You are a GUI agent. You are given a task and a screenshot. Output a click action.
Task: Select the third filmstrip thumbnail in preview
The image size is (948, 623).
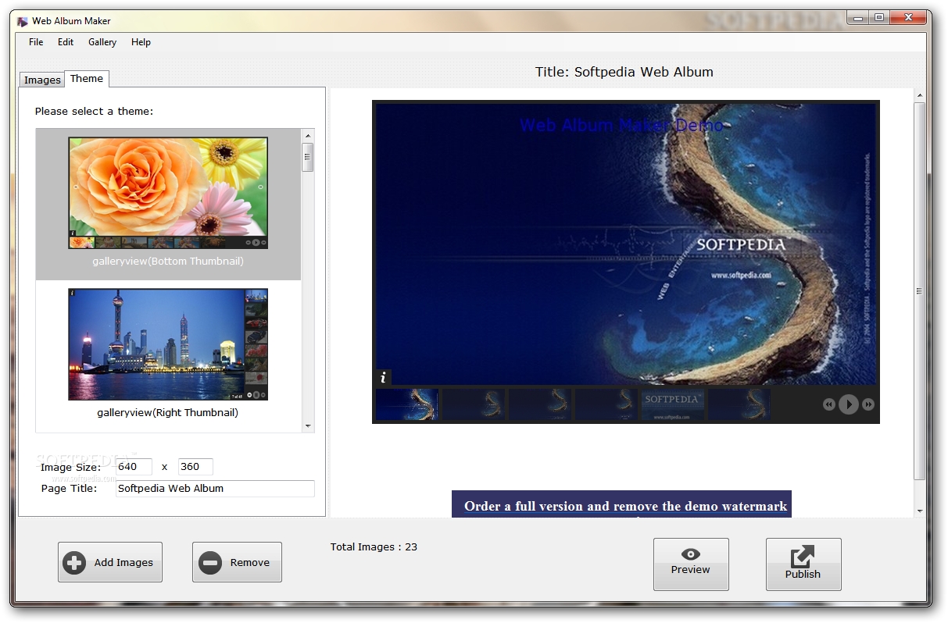click(540, 404)
